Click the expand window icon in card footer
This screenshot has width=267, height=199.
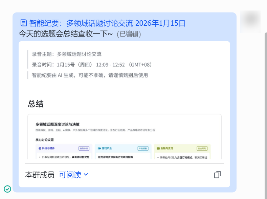(x=217, y=175)
